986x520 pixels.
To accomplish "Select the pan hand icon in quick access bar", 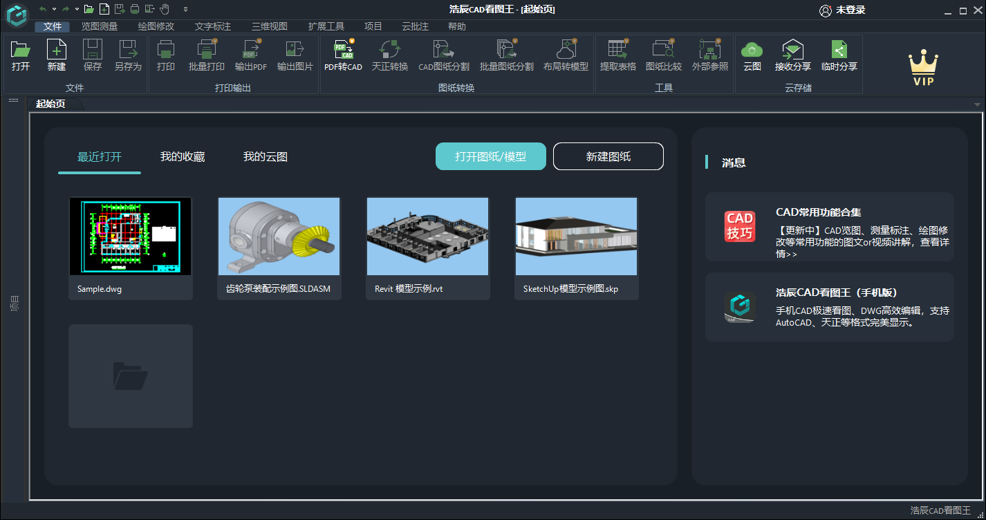I will coord(165,9).
